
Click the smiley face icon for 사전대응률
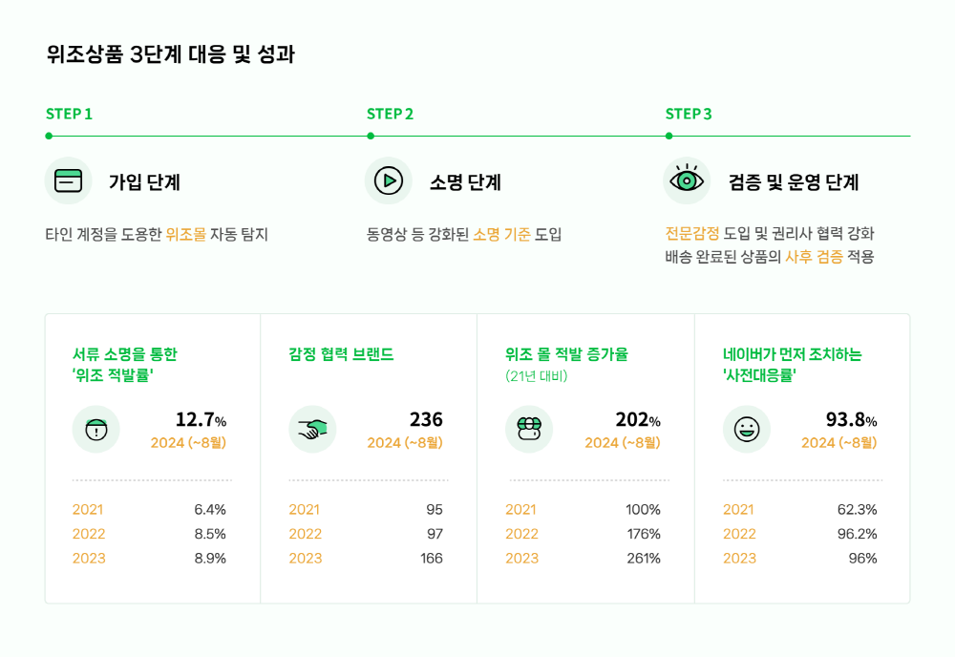coord(747,430)
